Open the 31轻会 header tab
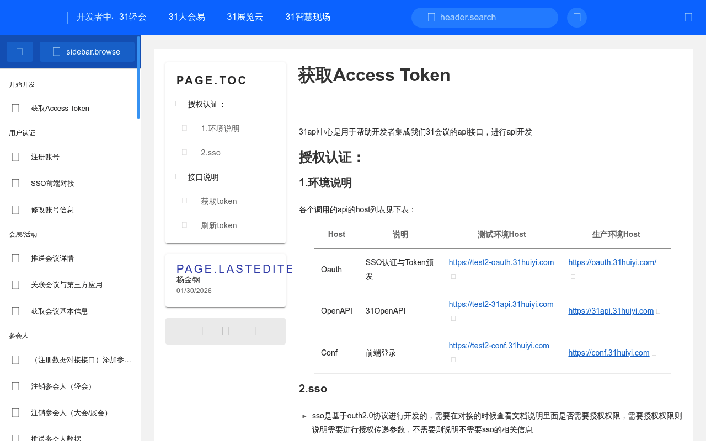Image resolution: width=706 pixels, height=441 pixels. [133, 17]
